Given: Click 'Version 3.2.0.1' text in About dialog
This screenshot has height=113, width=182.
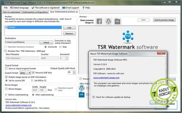Looking at the screenshot, I should coord(100,64).
